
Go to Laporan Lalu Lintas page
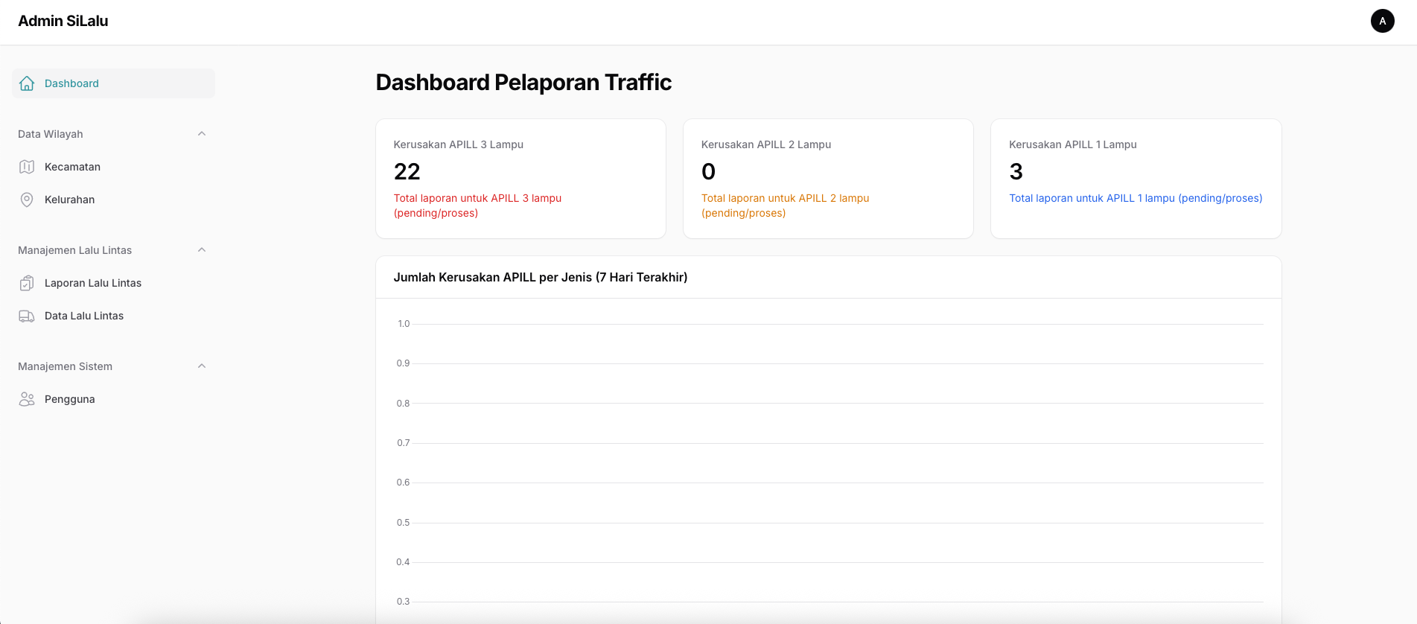pos(93,283)
